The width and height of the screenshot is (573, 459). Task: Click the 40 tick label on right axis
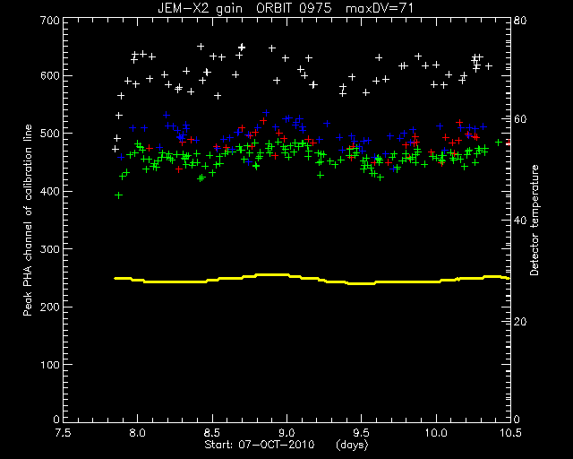(519, 220)
